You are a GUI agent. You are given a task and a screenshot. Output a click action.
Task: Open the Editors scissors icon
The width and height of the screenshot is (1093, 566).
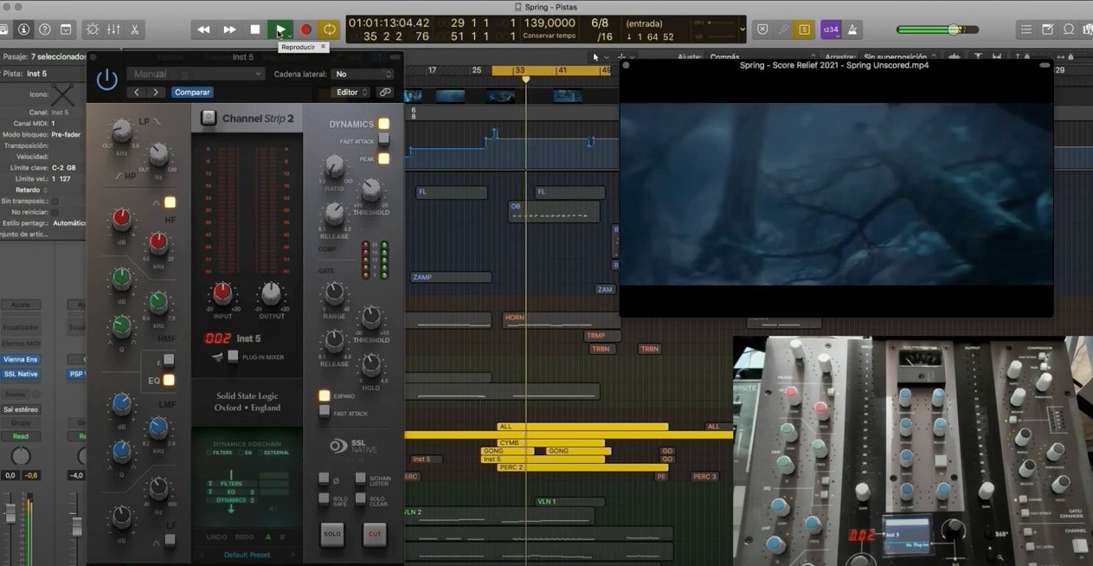tap(135, 29)
